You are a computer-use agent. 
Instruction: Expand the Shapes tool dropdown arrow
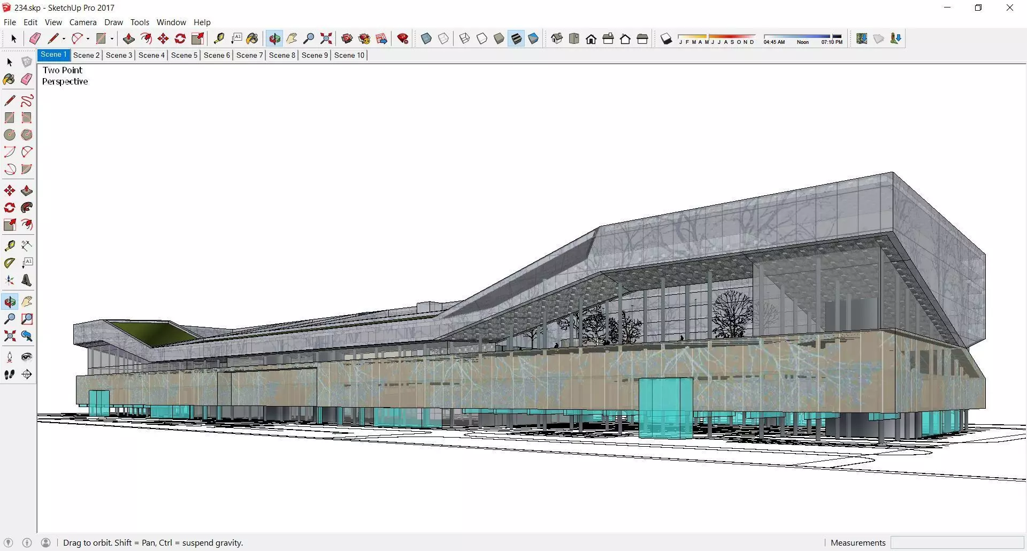coord(112,39)
